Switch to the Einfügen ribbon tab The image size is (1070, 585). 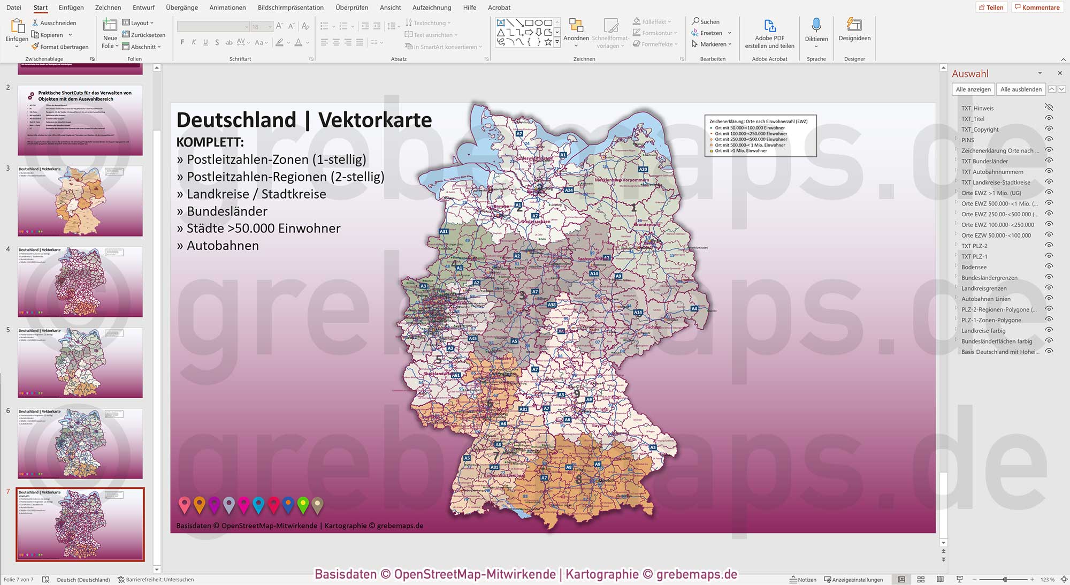(71, 7)
